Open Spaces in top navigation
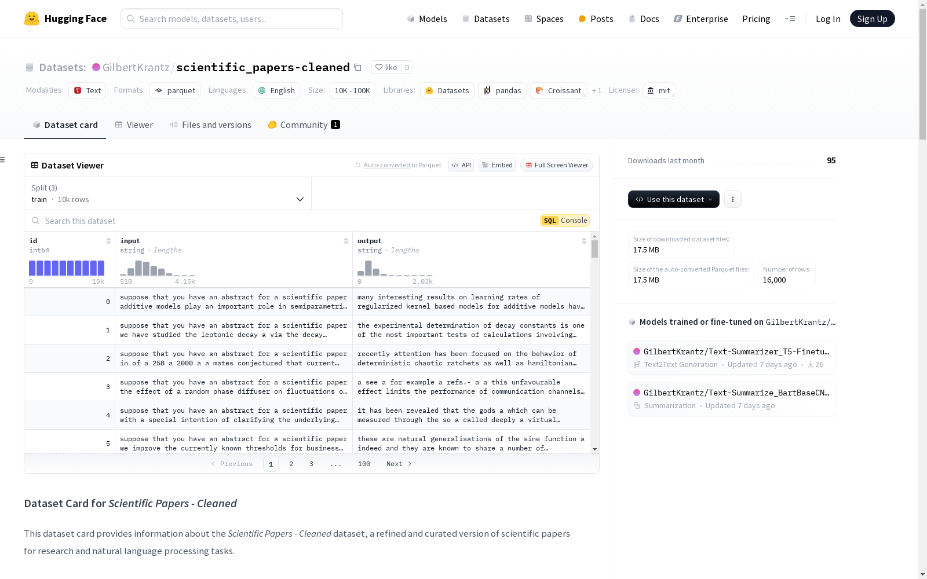The image size is (927, 579). point(543,19)
